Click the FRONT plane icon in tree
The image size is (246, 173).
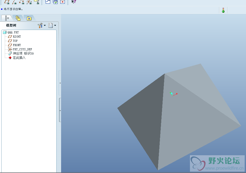(10, 45)
